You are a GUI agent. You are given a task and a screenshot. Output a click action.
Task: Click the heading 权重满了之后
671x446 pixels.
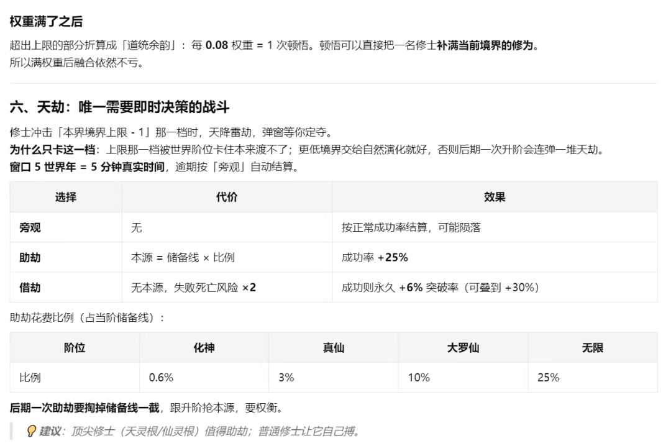[46, 21]
